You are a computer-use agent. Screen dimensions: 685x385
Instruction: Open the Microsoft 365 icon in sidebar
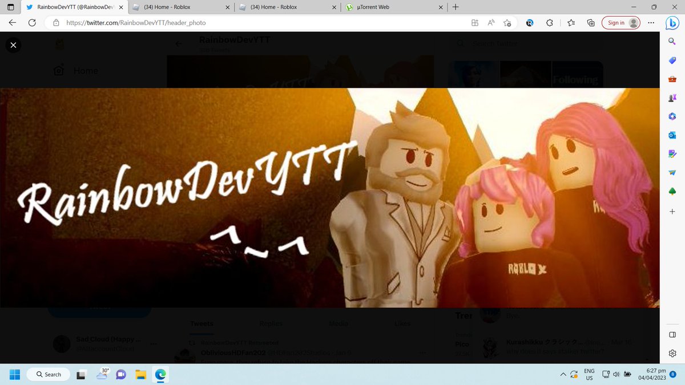(672, 116)
